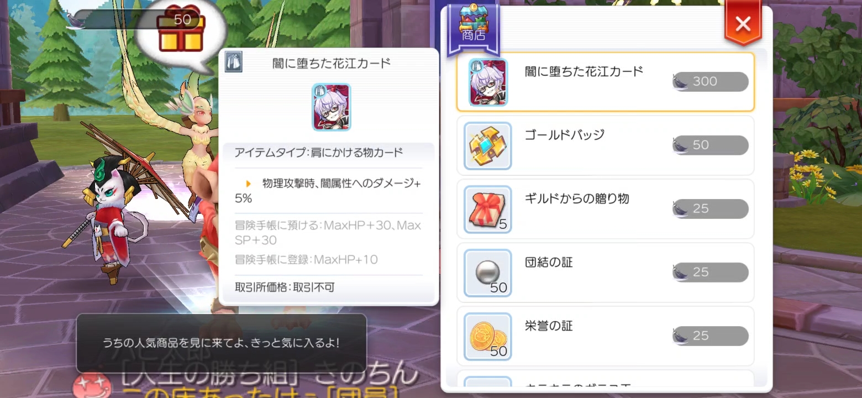Select the ゴールドバッジ gold badge icon

(488, 145)
